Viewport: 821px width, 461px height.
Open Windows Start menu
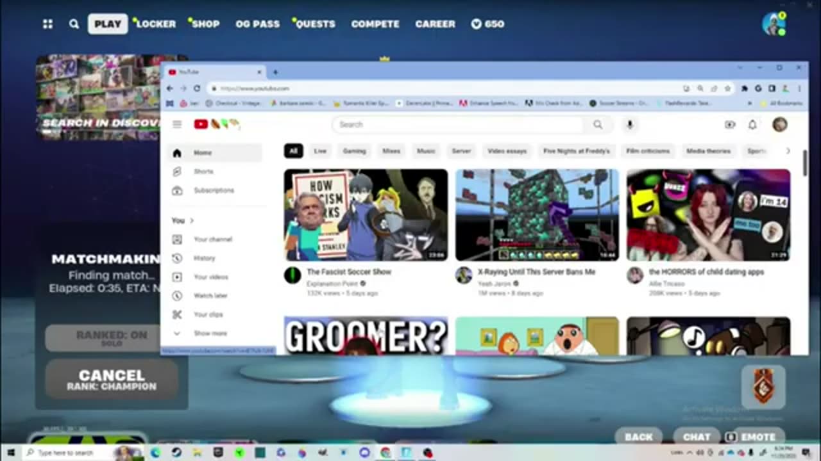[x=11, y=453]
